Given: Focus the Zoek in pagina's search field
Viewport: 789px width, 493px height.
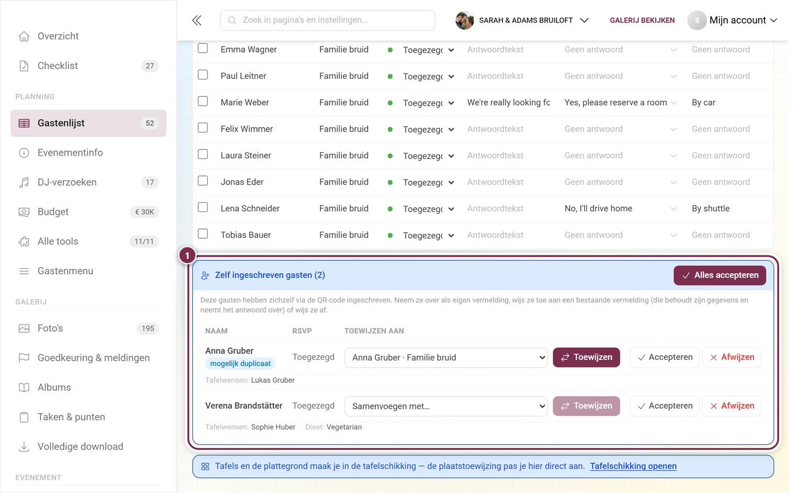Looking at the screenshot, I should coord(328,20).
